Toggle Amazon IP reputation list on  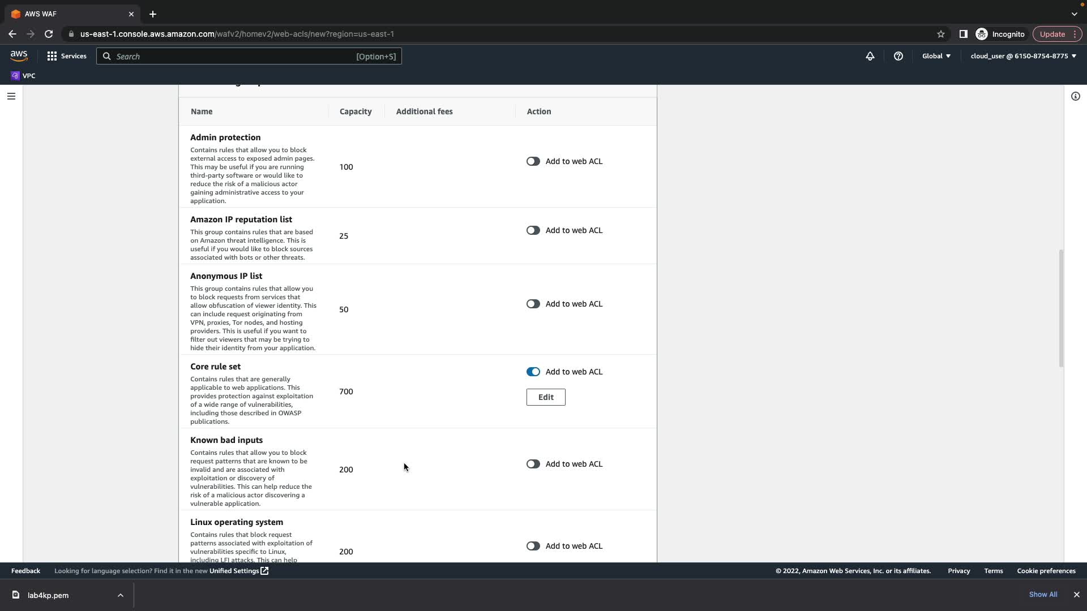coord(533,230)
